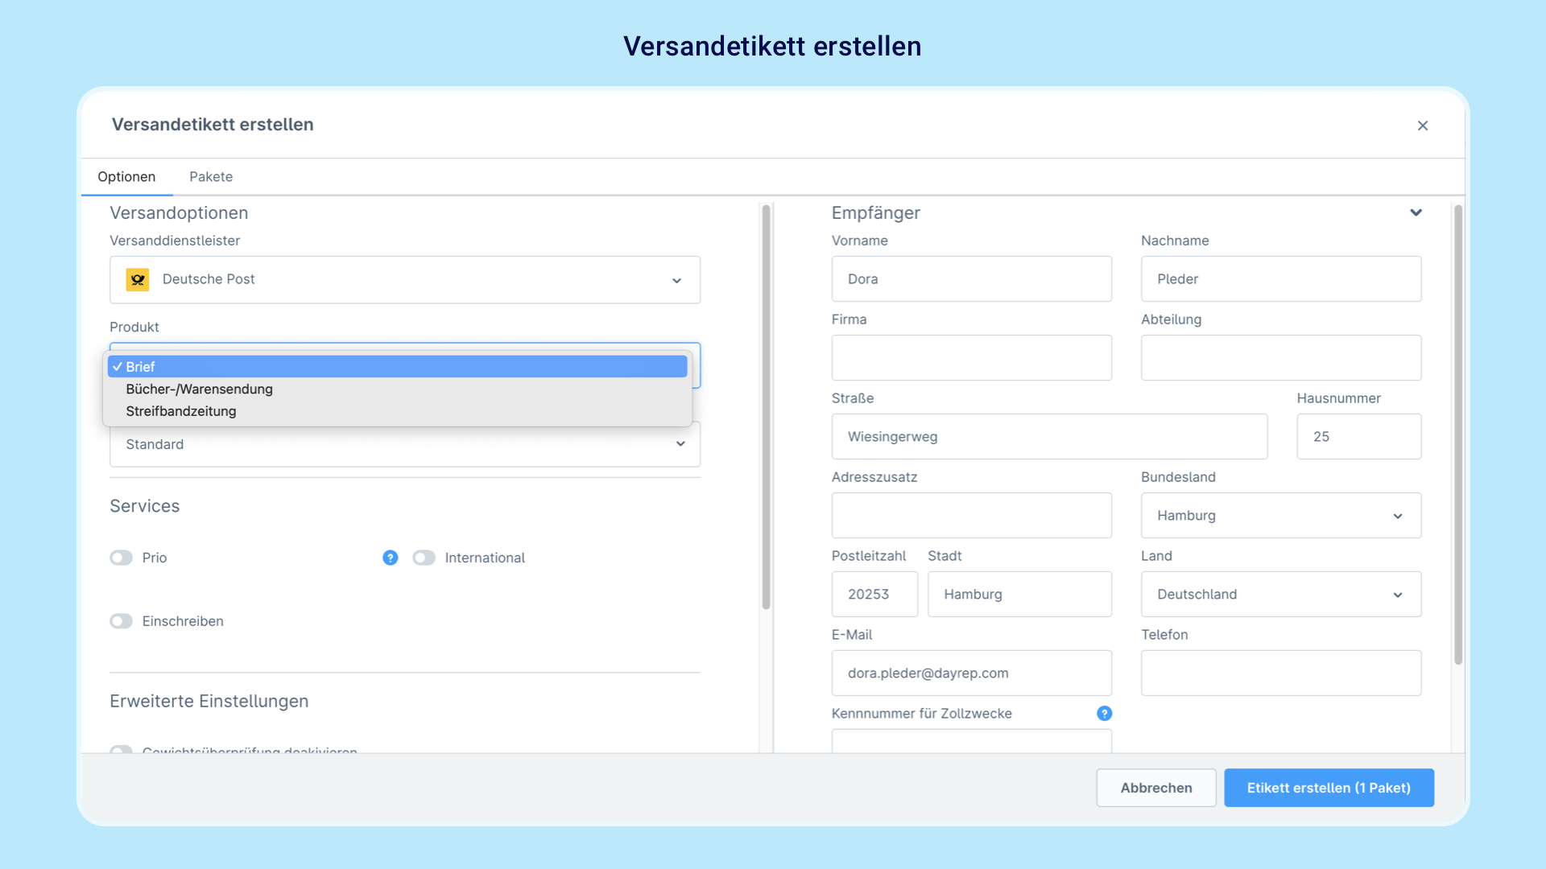Focus the empty Abteilung field
The image size is (1546, 869).
[x=1280, y=357]
